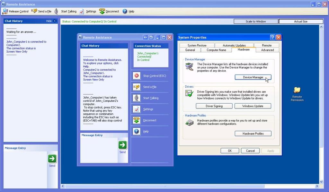This screenshot has width=329, height=192.
Task: Click the status text 'Connected to Computer2/ In Control'
Action: pyautogui.click(x=94, y=22)
